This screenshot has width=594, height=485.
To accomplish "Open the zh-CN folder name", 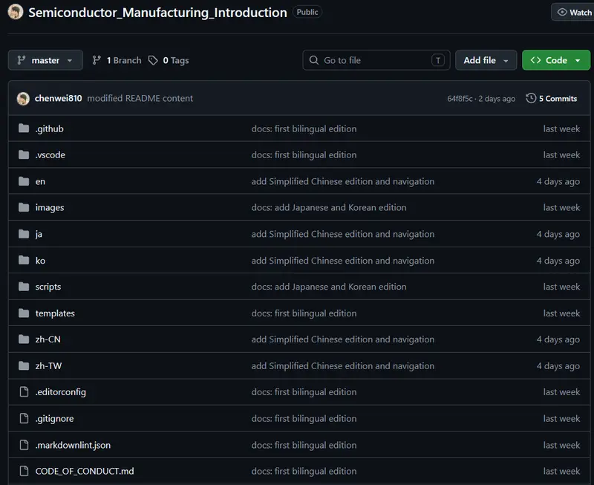I will point(48,339).
